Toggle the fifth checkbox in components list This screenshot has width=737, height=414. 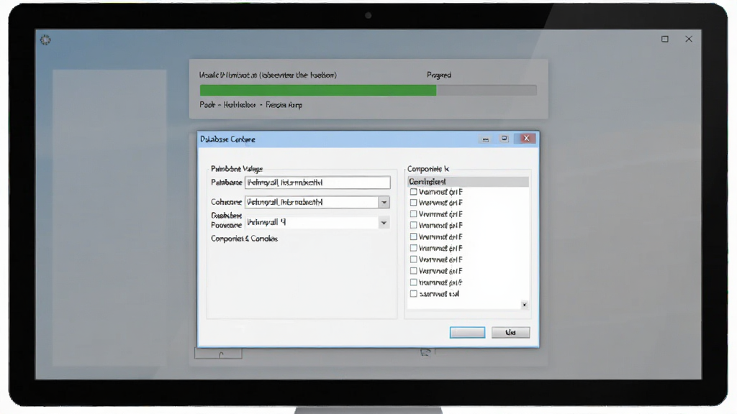click(414, 236)
